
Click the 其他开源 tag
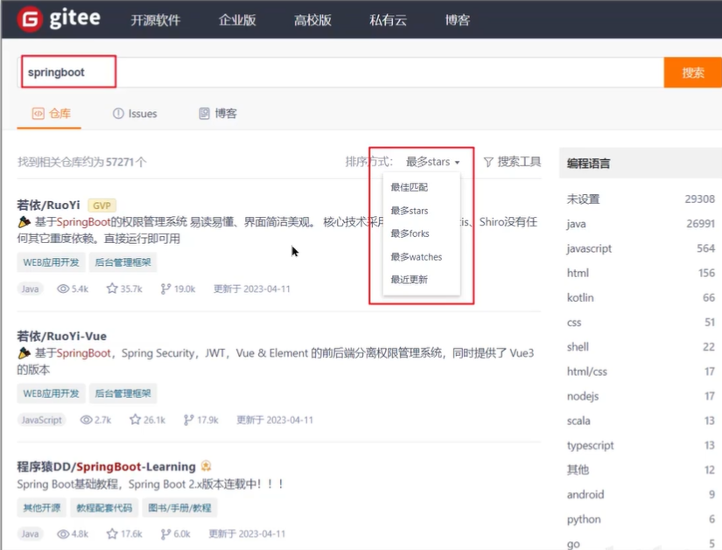[x=42, y=508]
